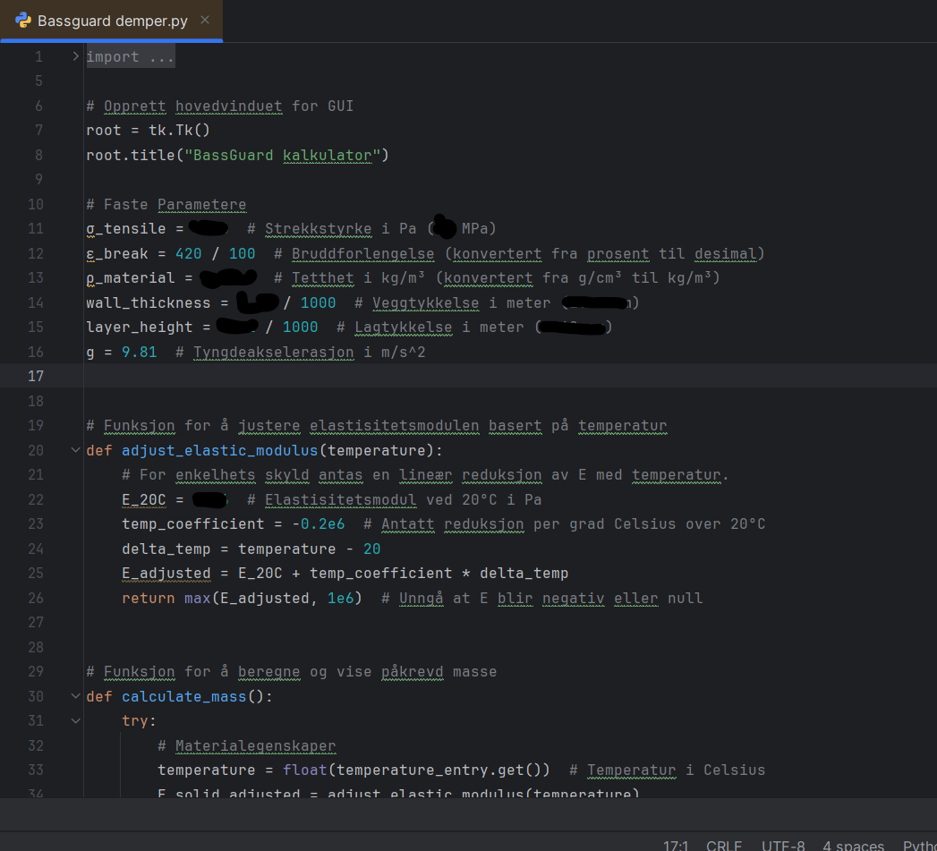Close the Bassguard demper.py tab

click(x=206, y=21)
